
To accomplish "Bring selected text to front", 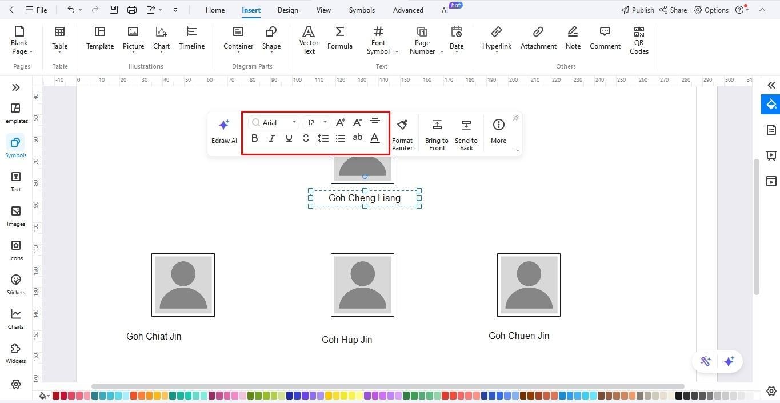I will point(437,135).
